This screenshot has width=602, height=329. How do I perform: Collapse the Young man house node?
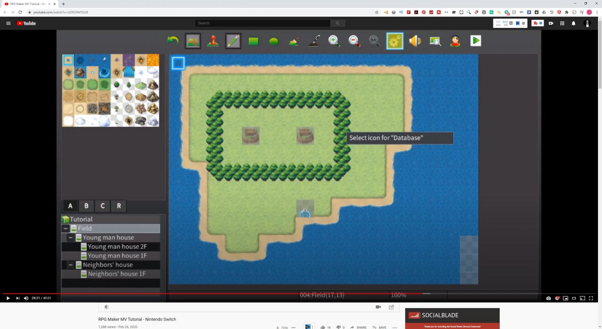(71, 238)
